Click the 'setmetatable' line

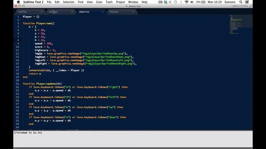57,70
